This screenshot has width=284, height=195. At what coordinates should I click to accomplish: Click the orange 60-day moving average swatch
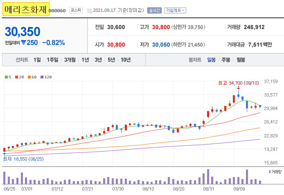click(29, 77)
